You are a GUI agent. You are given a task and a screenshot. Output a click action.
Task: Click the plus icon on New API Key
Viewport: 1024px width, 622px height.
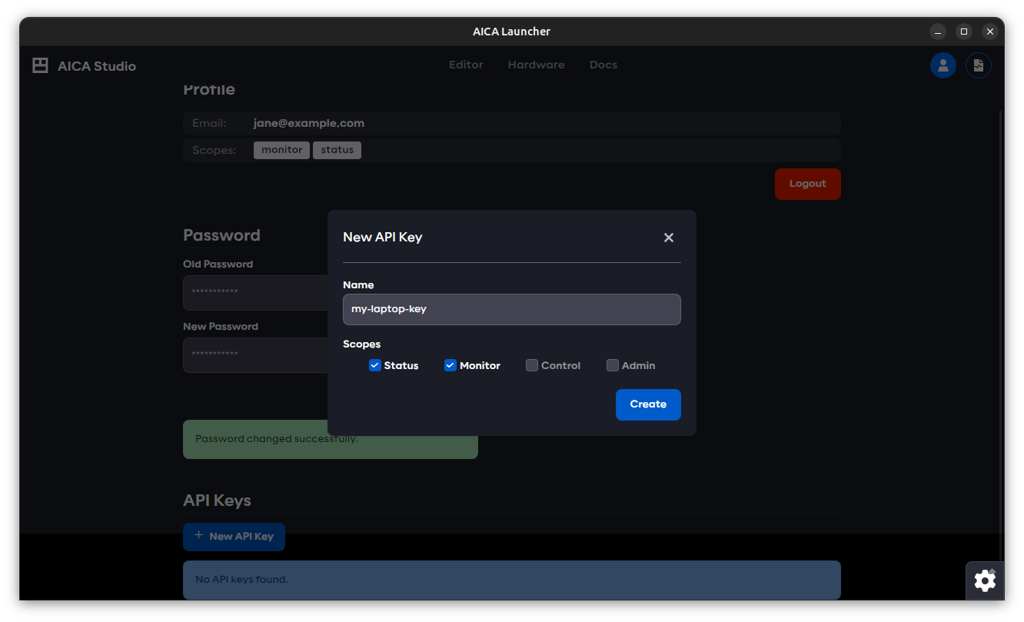coord(199,536)
